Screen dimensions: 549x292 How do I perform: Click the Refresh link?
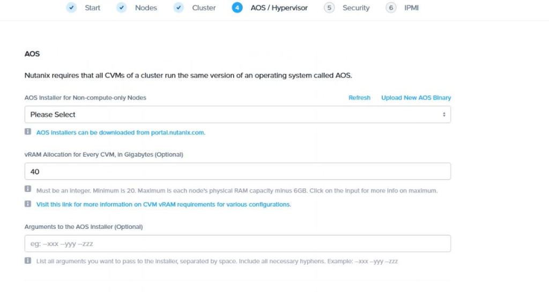tap(359, 98)
